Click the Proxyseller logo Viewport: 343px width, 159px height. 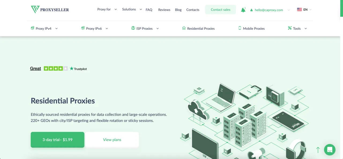tap(50, 10)
